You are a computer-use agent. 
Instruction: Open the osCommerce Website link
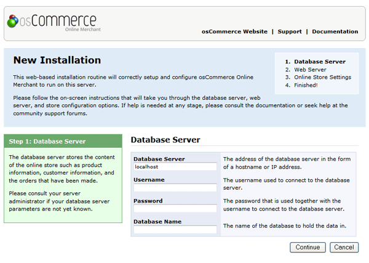pos(234,31)
